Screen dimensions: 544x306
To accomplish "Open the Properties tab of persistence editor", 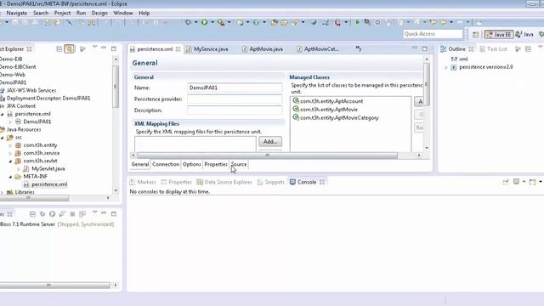I will (216, 164).
